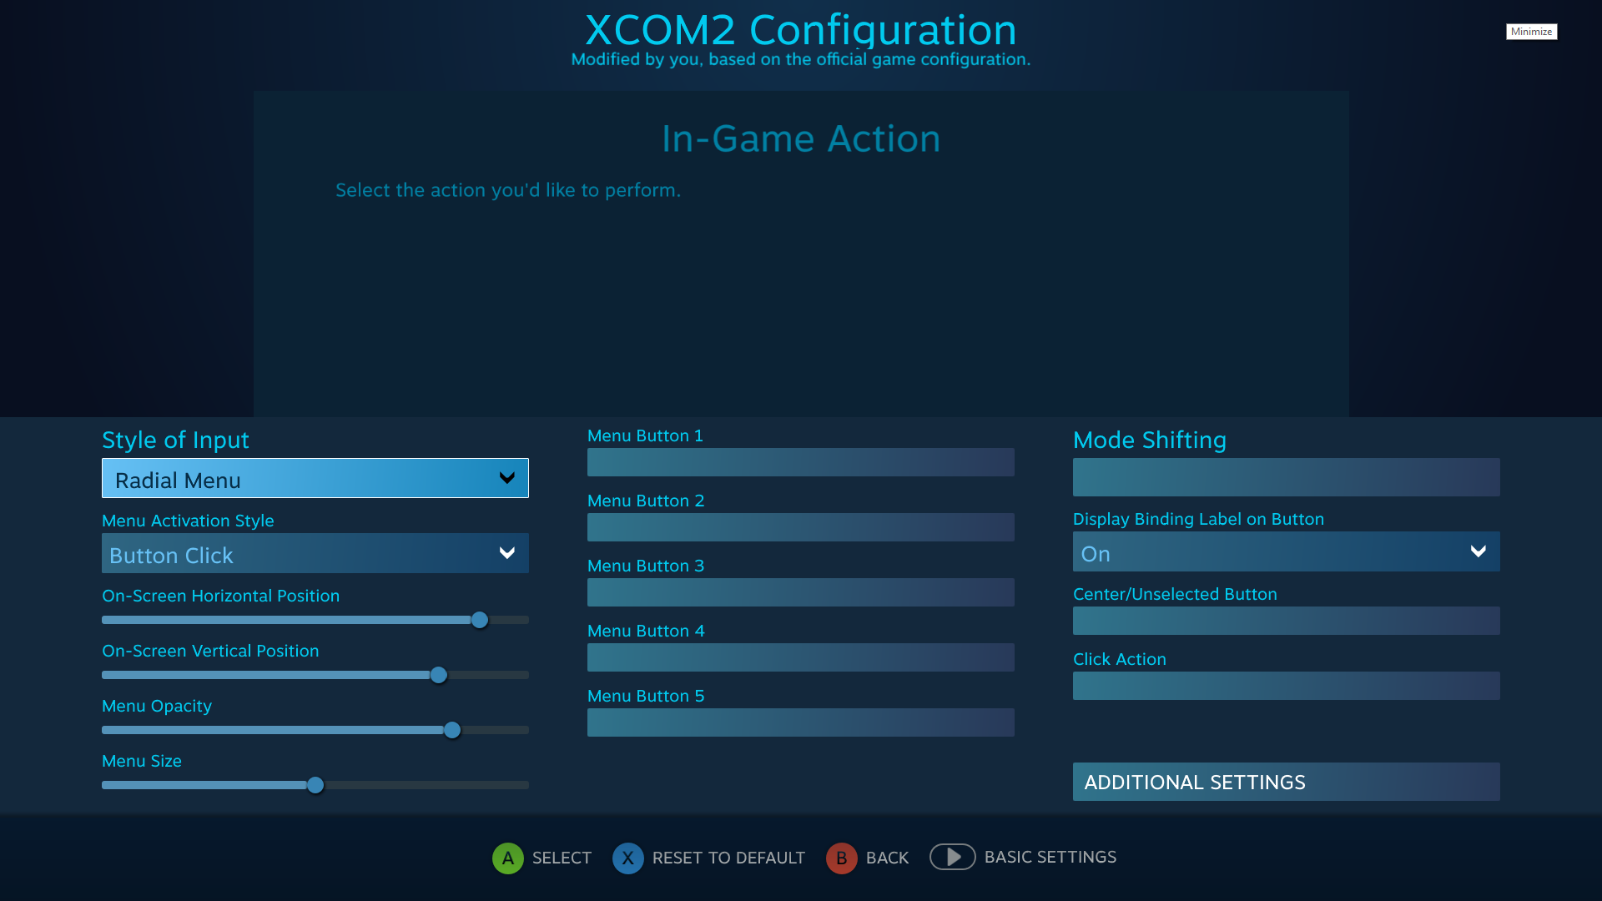Enable Button Click menu activation style
The width and height of the screenshot is (1602, 901).
pyautogui.click(x=314, y=553)
